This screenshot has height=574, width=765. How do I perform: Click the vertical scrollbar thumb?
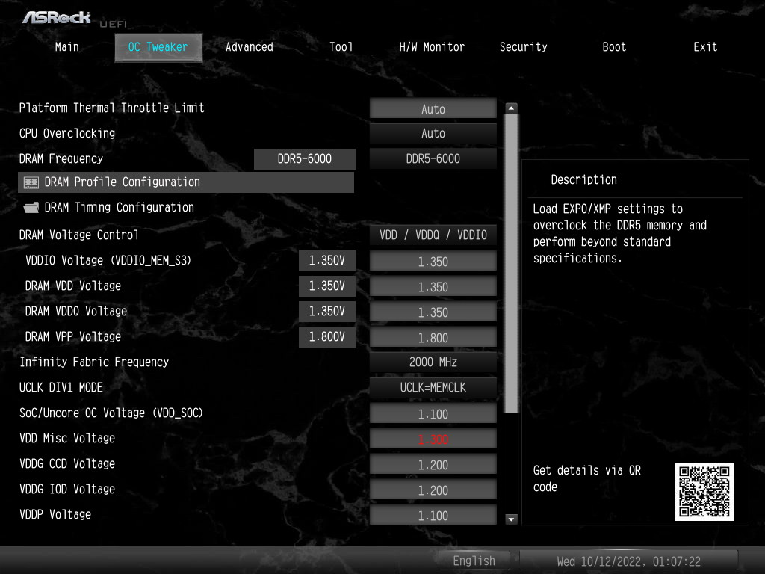point(511,264)
